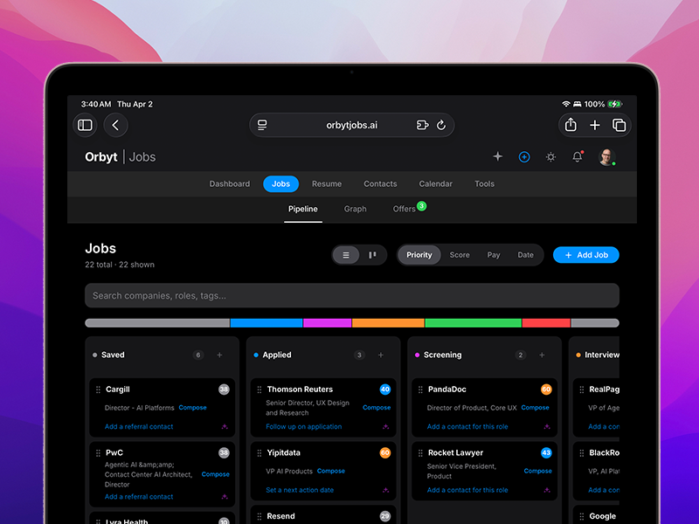The height and width of the screenshot is (524, 699).
Task: Click the Yipitdata card drag handle
Action: point(259,453)
